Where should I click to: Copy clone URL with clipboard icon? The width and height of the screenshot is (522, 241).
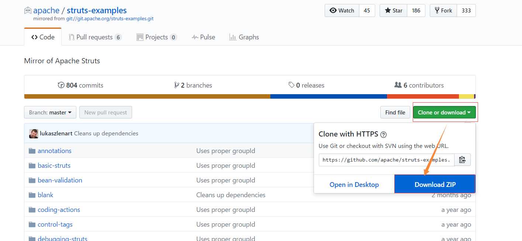[462, 160]
